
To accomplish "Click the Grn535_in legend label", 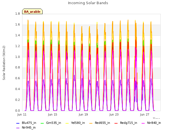I will click(53, 123).
